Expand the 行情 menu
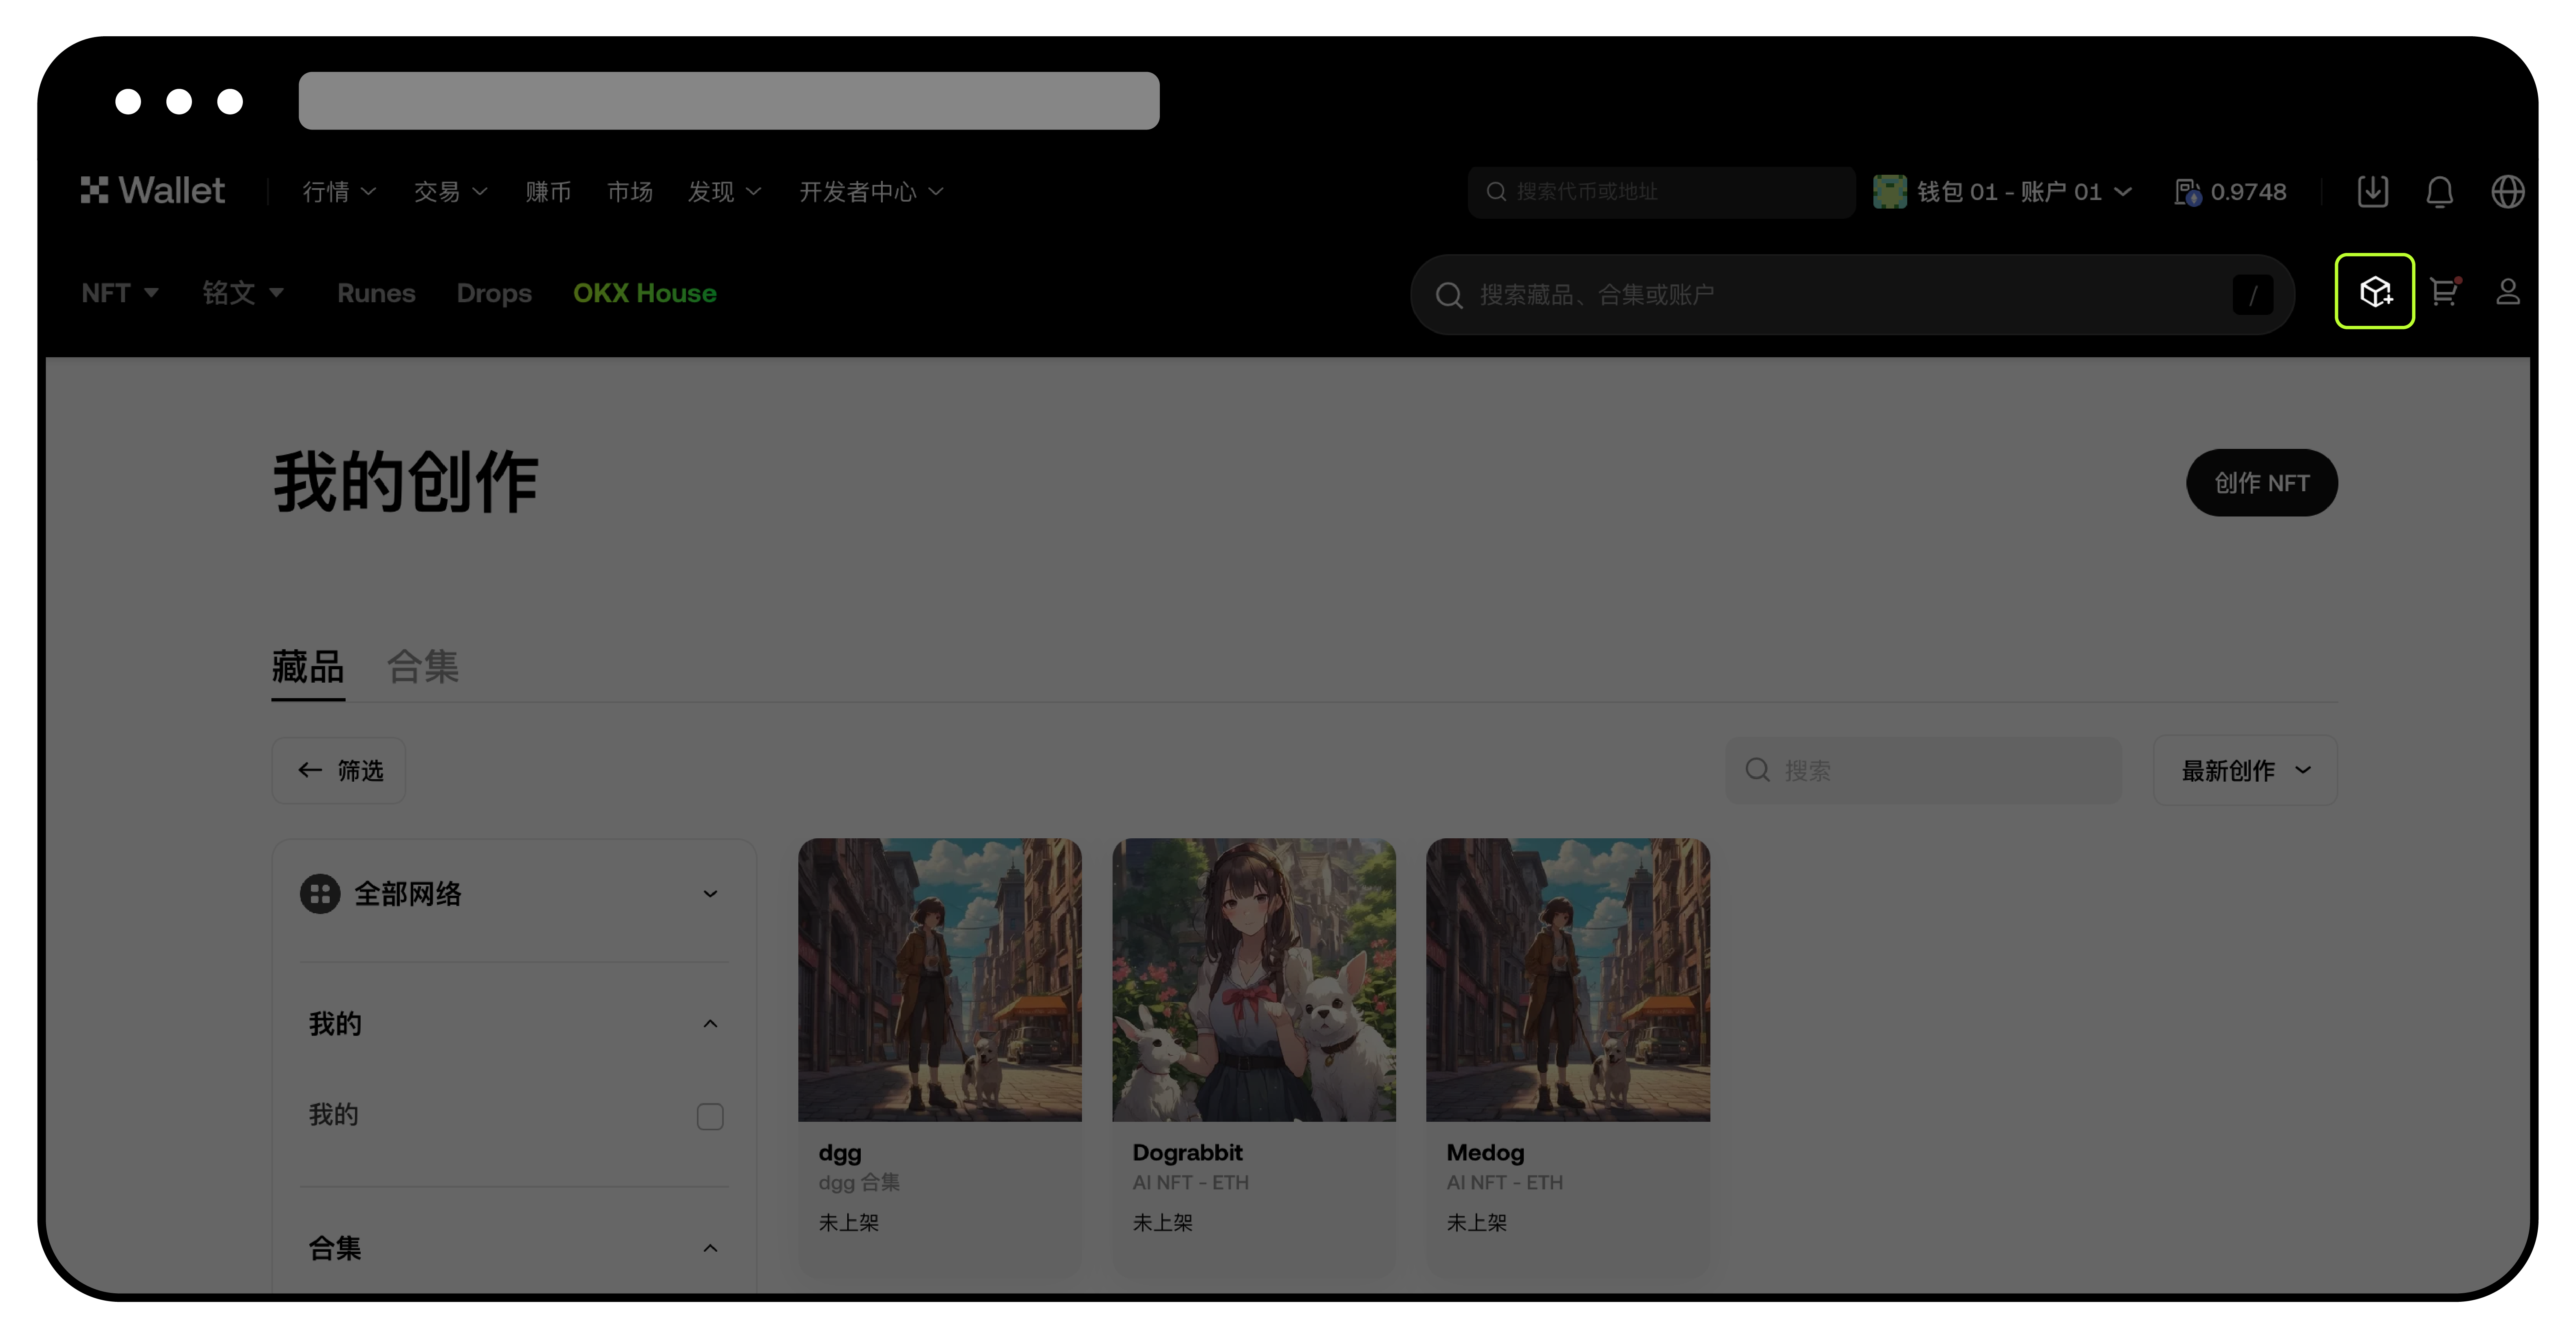 point(339,191)
